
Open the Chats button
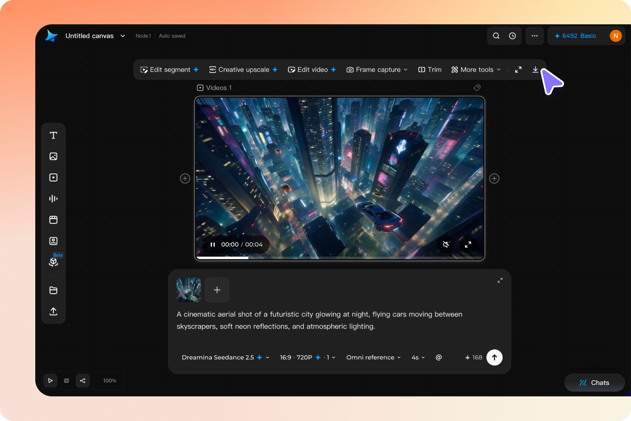(x=594, y=382)
